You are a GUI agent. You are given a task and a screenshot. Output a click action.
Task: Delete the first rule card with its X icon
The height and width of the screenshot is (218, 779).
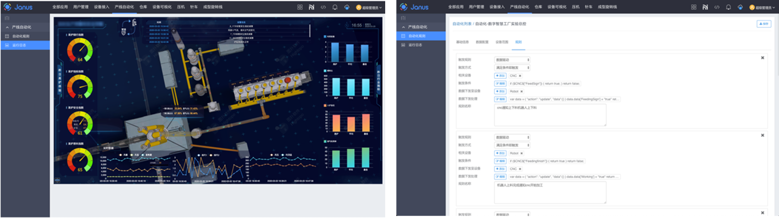coord(762,58)
